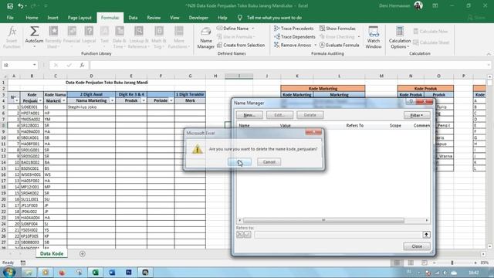Toggle Show Formulas
Image resolution: width=494 pixels, height=278 pixels.
point(337,29)
